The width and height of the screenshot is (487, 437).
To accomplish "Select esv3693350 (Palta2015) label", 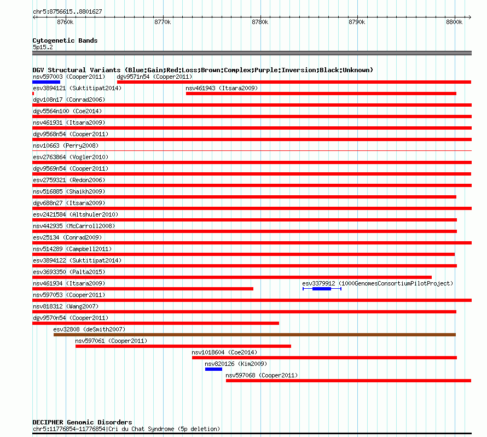I will pos(69,272).
